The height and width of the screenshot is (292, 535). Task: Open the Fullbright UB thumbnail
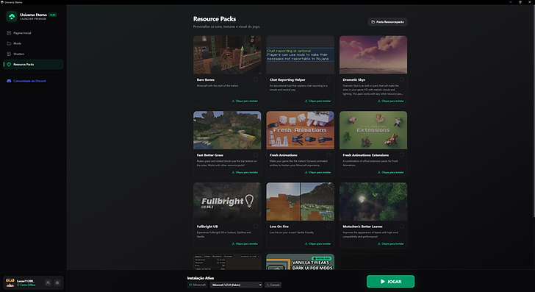[x=227, y=202]
